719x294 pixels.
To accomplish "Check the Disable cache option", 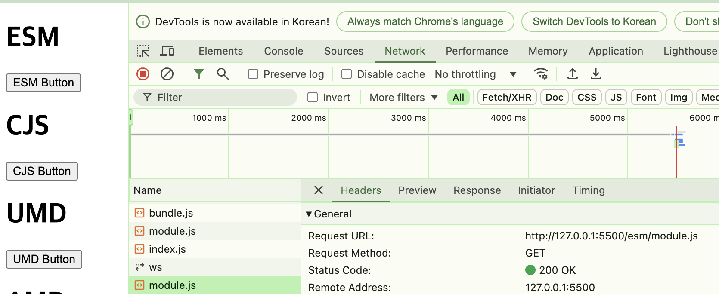I will pos(347,74).
